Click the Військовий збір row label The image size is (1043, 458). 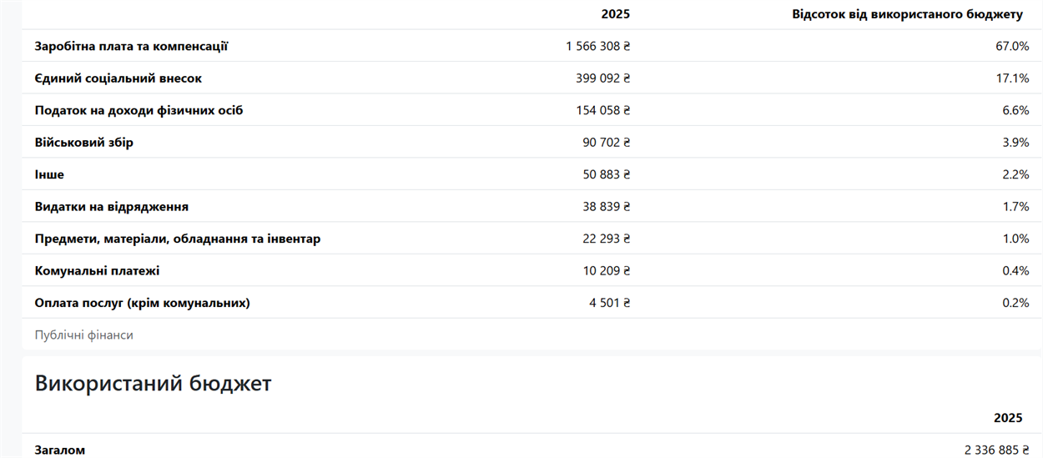[84, 143]
